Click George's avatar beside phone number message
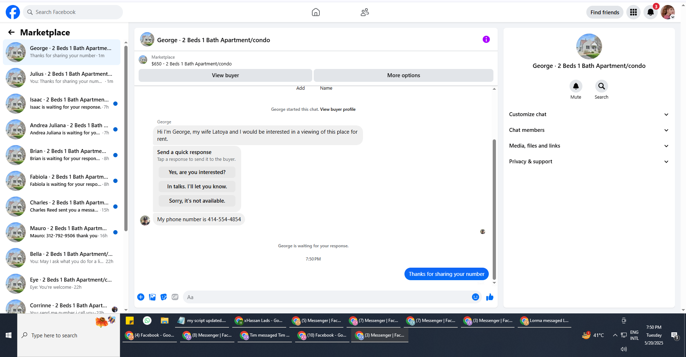 click(x=145, y=220)
